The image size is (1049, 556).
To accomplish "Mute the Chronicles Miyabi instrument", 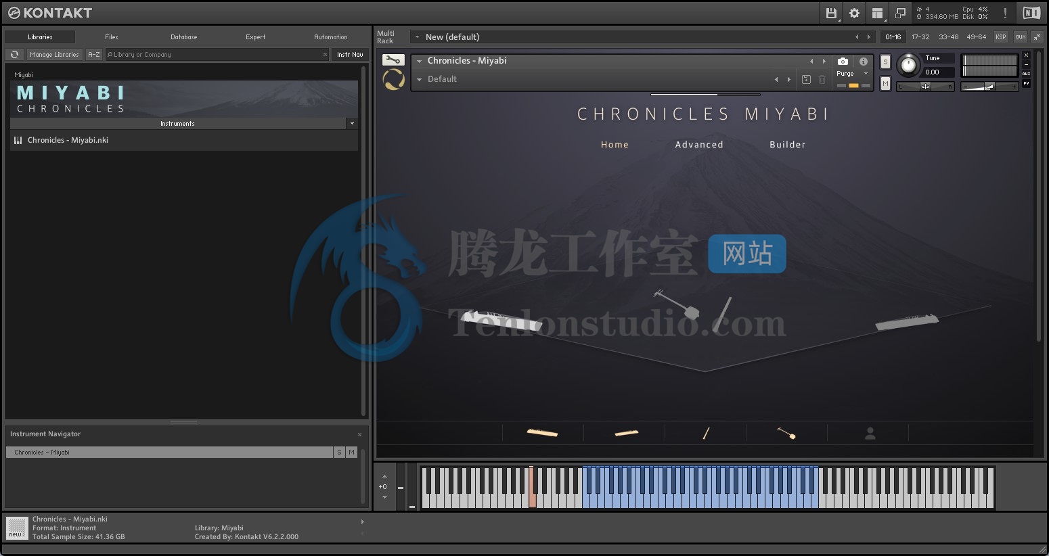I will tap(885, 83).
